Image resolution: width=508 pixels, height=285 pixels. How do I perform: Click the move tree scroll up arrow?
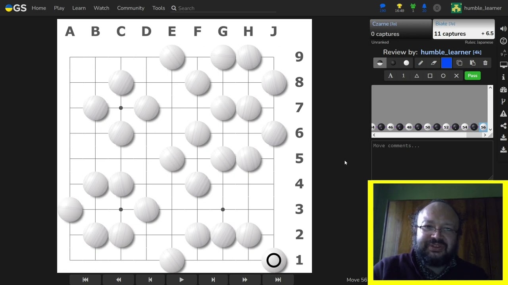pos(490,87)
